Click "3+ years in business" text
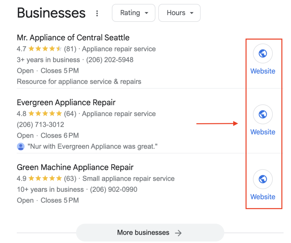Image resolution: width=291 pixels, height=243 pixels. coord(48,60)
